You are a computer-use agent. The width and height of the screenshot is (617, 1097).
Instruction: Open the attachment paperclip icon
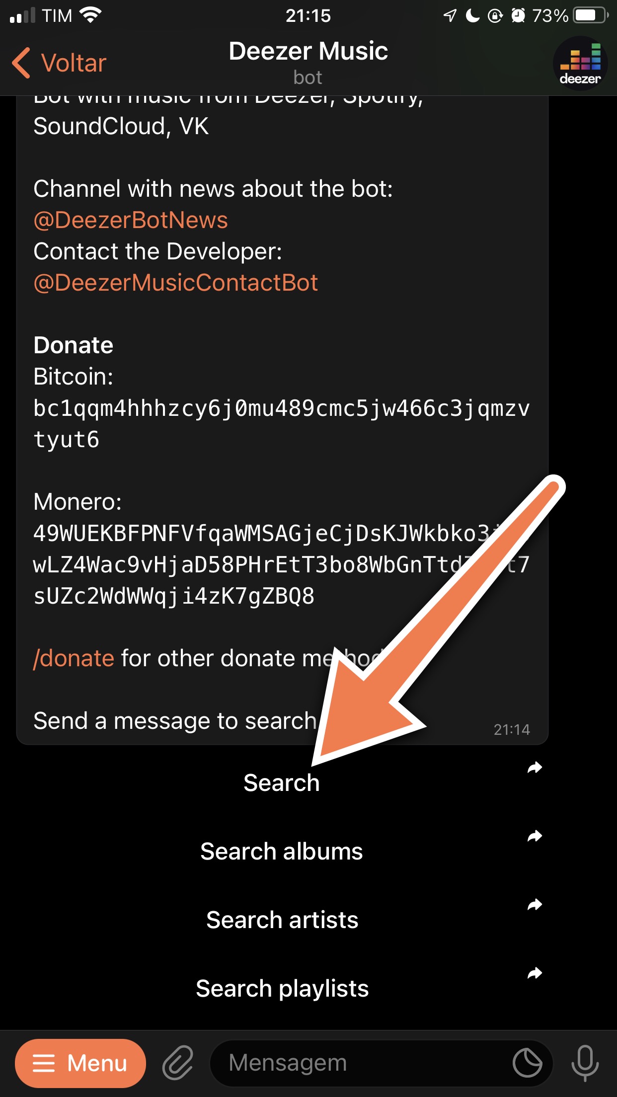click(178, 1063)
